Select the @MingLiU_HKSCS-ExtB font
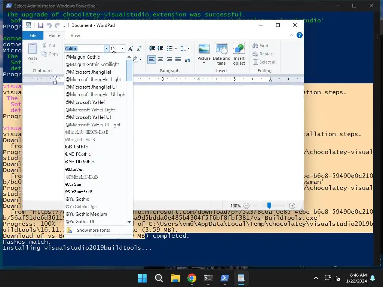Viewport: 383px width, 287px height. [95, 132]
